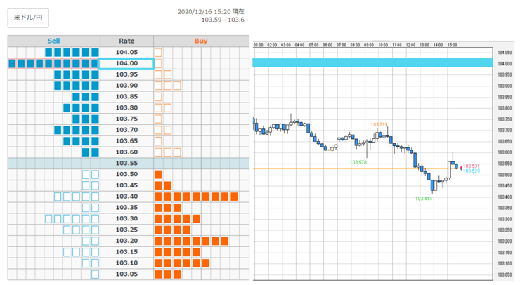Click the 103.45 rate cell

click(126, 185)
